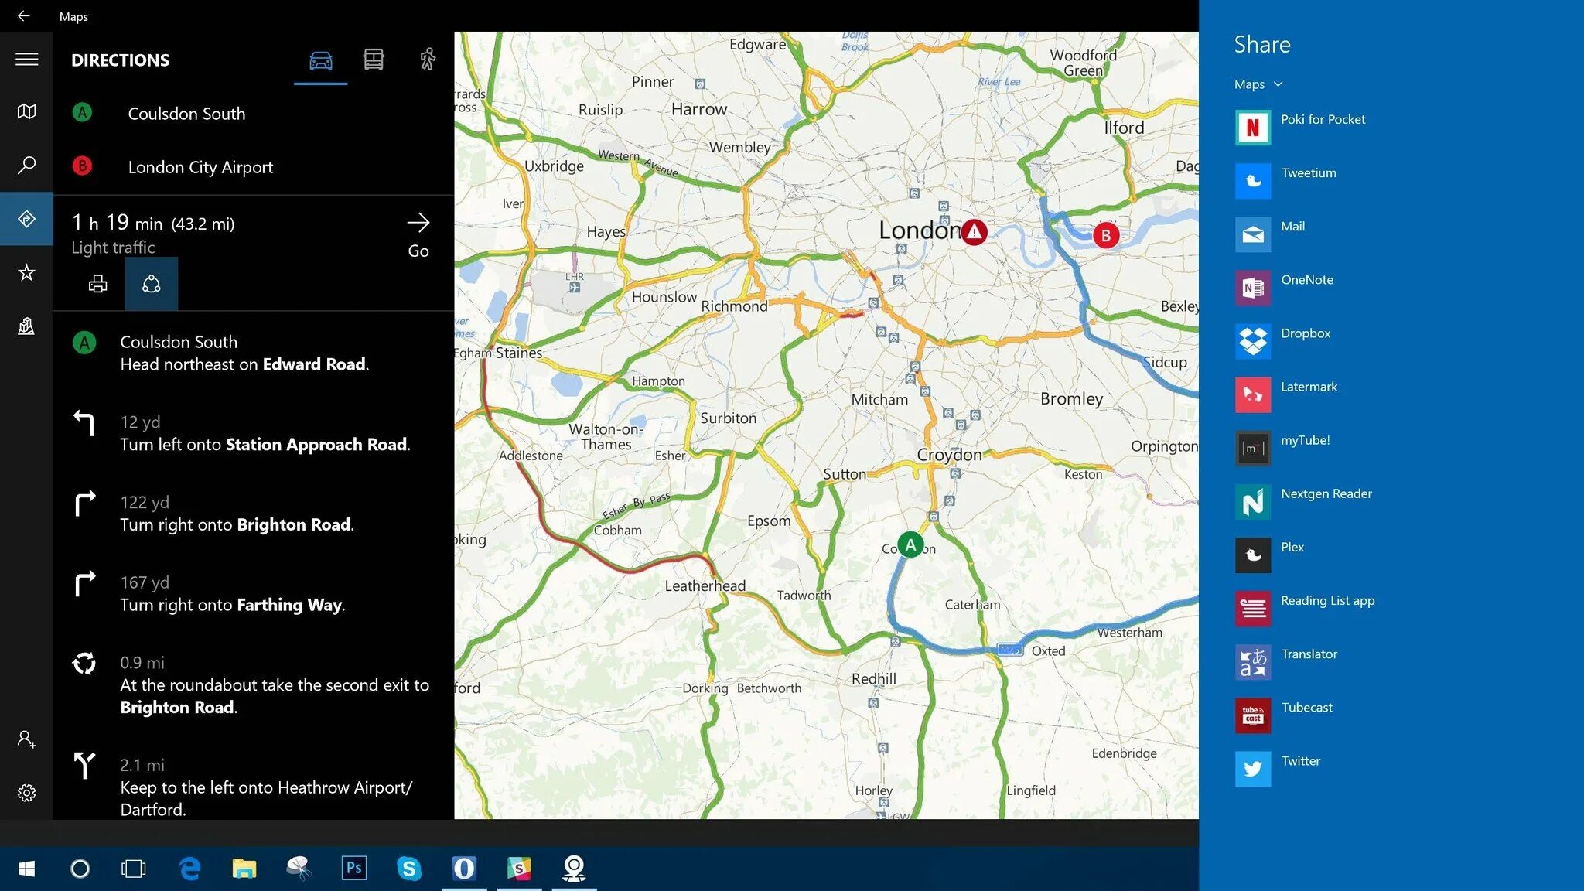Open Maps settings gear icon

tap(26, 793)
